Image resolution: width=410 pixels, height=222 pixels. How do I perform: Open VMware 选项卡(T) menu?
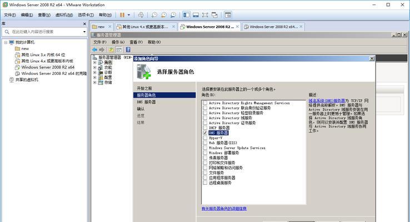pos(86,15)
